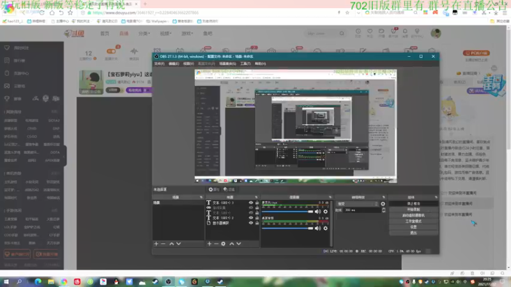
Task: Click the start virtual camera button
Action: [413, 216]
